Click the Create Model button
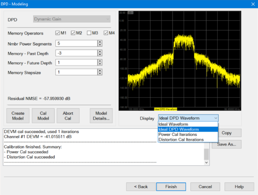The width and height of the screenshot is (258, 195). click(18, 116)
